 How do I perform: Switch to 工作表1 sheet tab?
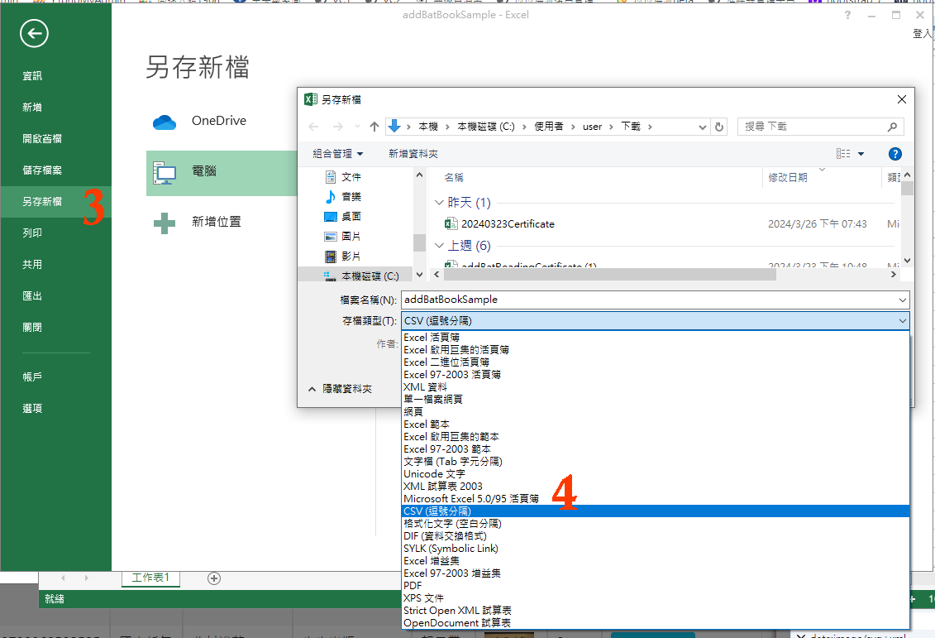click(x=150, y=578)
